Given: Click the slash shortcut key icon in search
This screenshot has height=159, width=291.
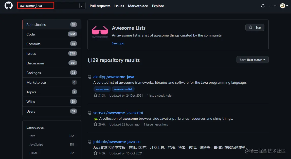Looking at the screenshot, I should tap(82, 6).
